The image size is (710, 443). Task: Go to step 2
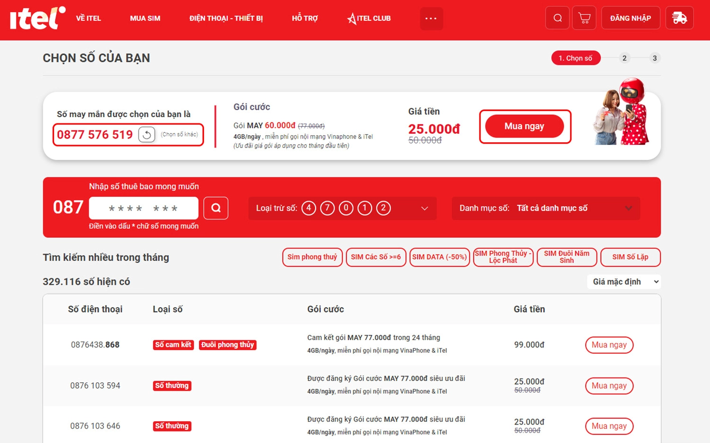click(x=625, y=58)
